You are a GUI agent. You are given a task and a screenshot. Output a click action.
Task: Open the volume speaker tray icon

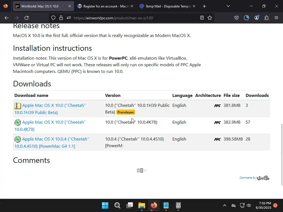click(x=249, y=205)
